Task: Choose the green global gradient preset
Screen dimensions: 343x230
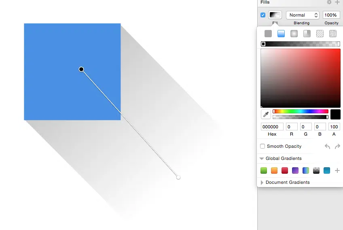Action: [x=264, y=171]
